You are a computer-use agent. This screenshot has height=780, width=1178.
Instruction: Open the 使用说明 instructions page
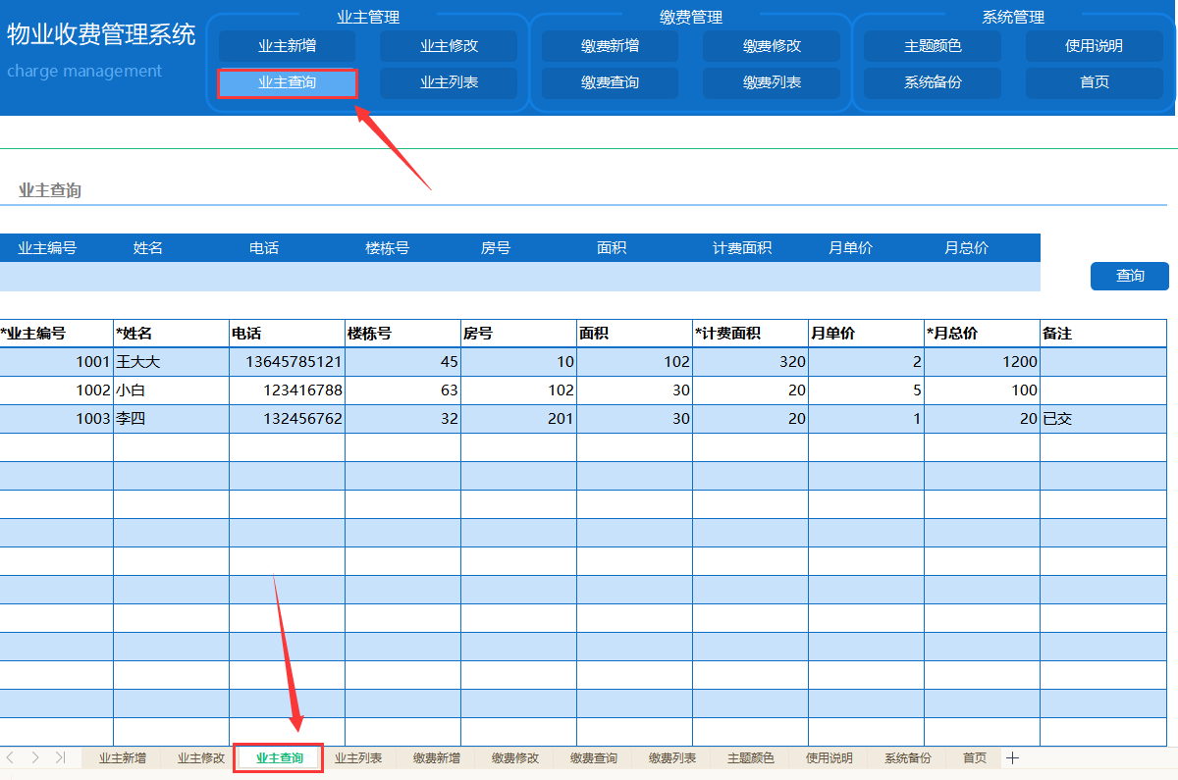1094,45
